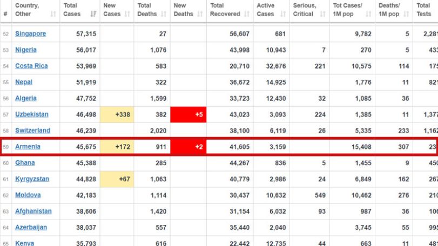Select Nepal total recovered 36,672
Screen dimensions: 438x246
click(x=239, y=83)
